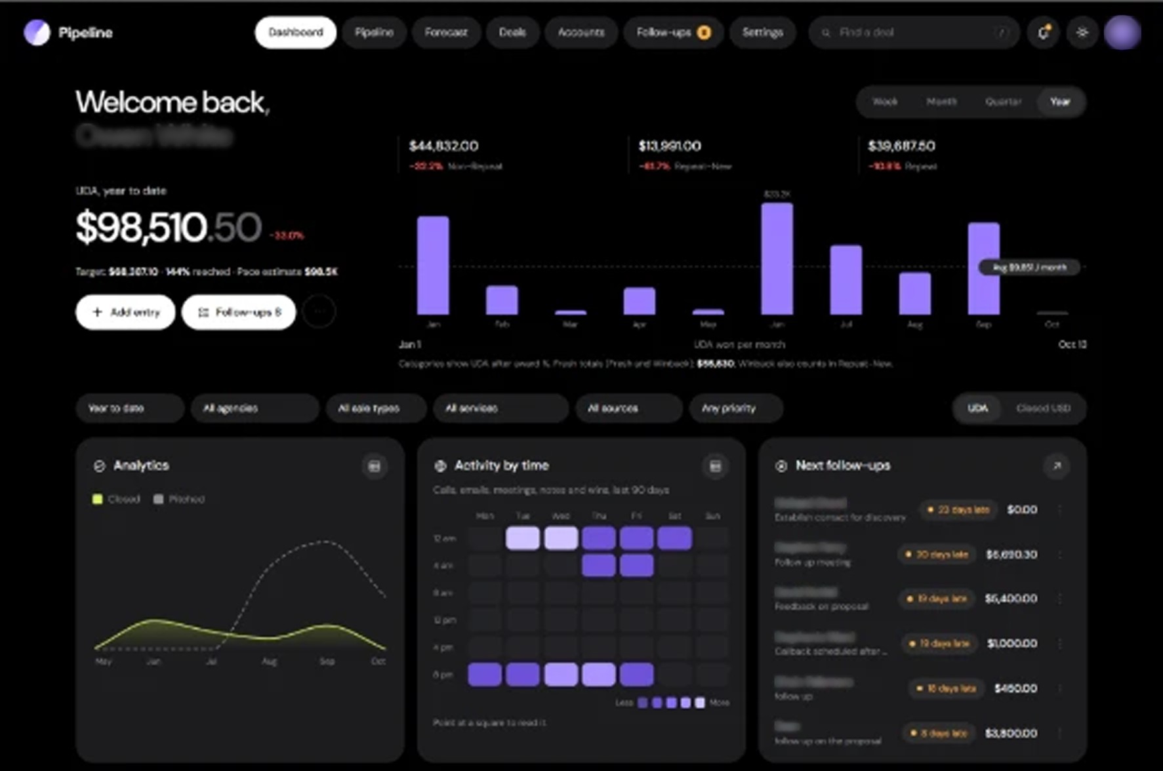Viewport: 1163px width, 771px height.
Task: Switch metric to Closed USD
Action: click(1043, 408)
